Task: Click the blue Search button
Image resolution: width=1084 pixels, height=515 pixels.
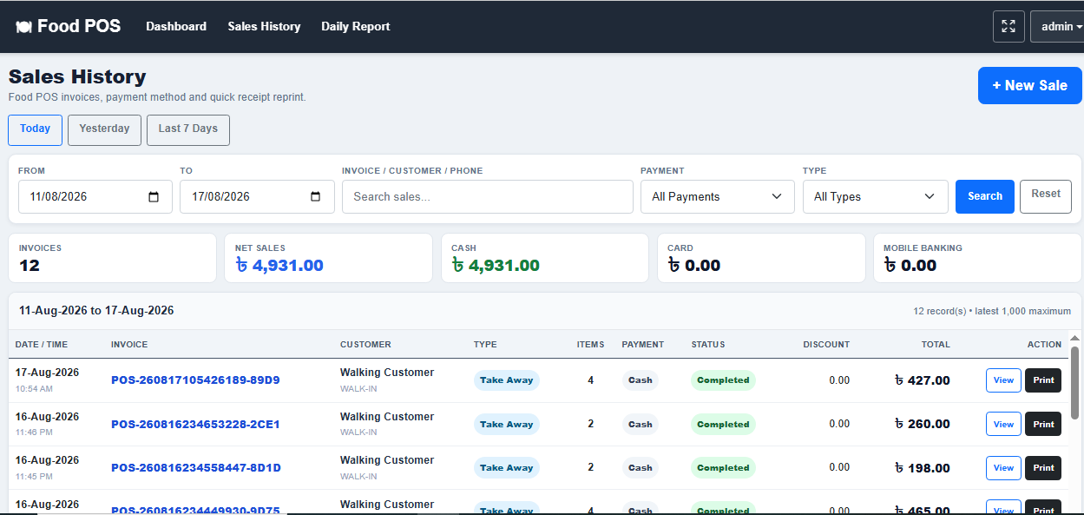Action: (985, 196)
